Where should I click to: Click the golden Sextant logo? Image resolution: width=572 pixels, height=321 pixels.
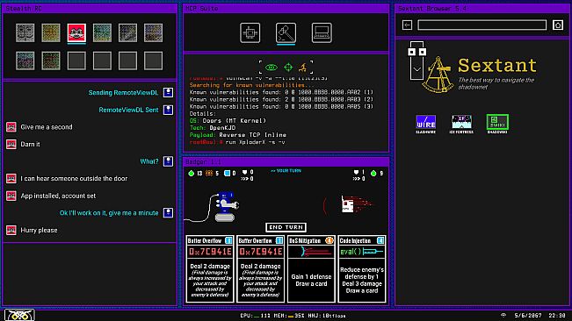(438, 75)
